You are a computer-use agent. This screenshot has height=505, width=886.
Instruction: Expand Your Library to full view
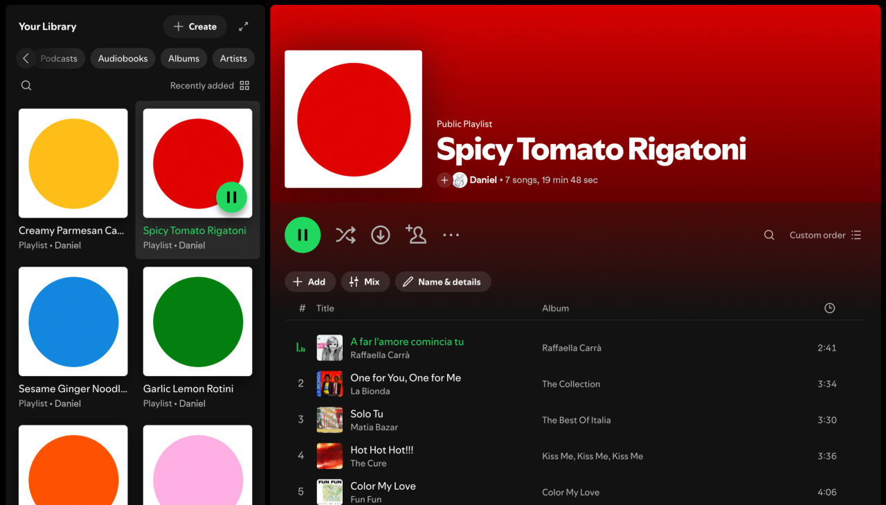(x=243, y=26)
